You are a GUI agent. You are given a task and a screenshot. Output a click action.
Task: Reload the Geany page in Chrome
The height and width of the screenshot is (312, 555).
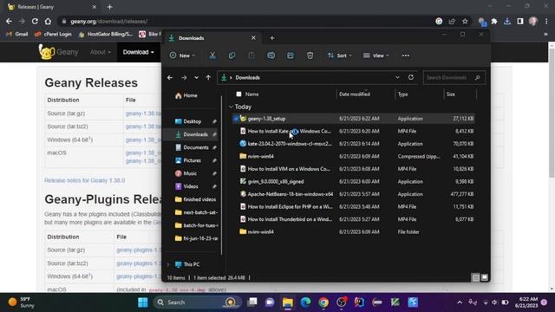tap(35, 21)
